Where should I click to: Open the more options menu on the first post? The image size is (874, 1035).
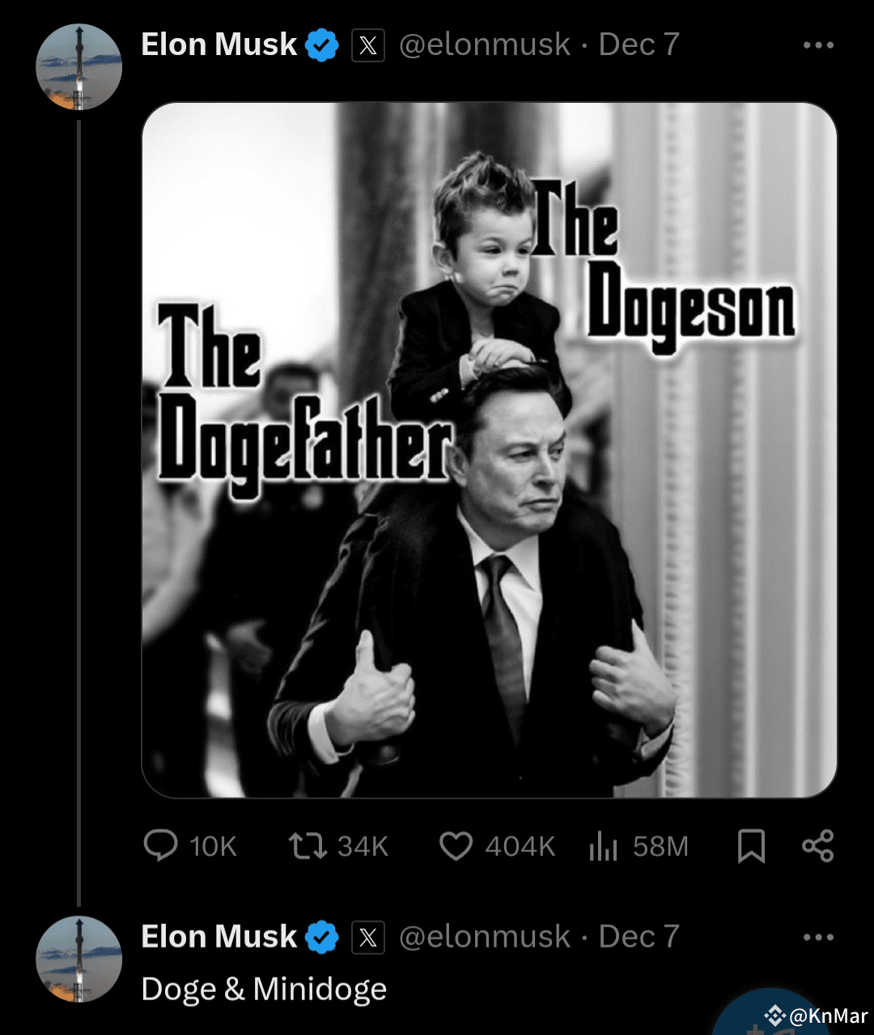pyautogui.click(x=818, y=45)
